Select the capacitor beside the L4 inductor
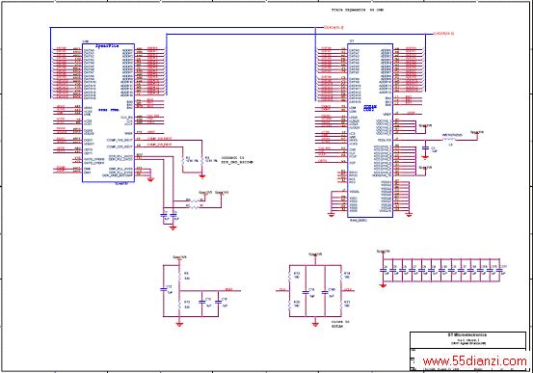 click(x=425, y=148)
